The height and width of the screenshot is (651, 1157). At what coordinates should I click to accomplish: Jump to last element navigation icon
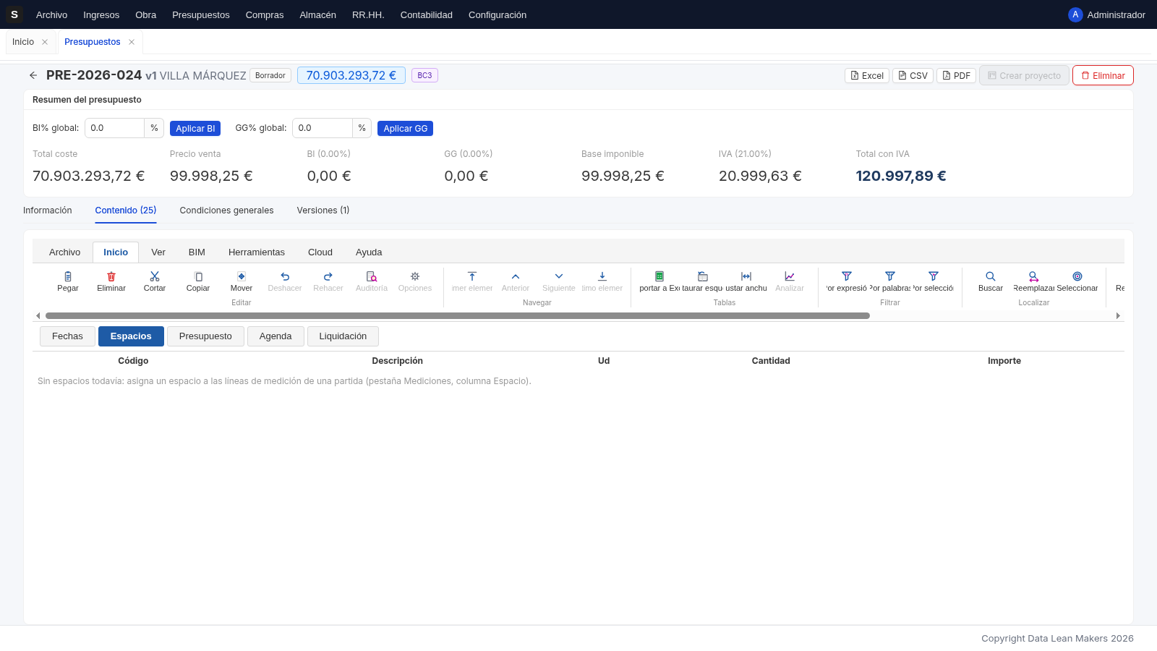click(x=602, y=276)
